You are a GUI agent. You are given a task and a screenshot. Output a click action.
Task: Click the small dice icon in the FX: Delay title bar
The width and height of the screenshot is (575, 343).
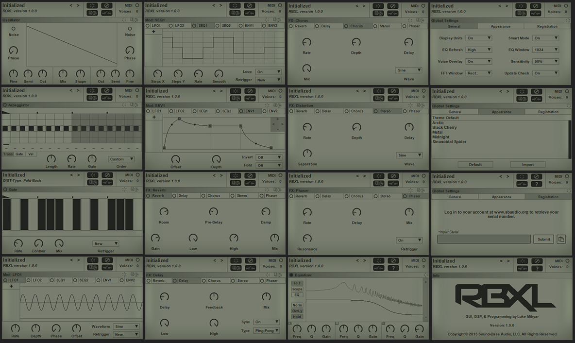click(278, 275)
